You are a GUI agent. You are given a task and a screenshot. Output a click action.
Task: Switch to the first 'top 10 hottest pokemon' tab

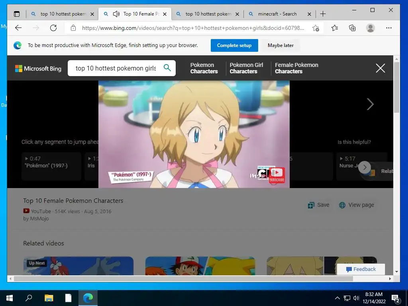(63, 14)
